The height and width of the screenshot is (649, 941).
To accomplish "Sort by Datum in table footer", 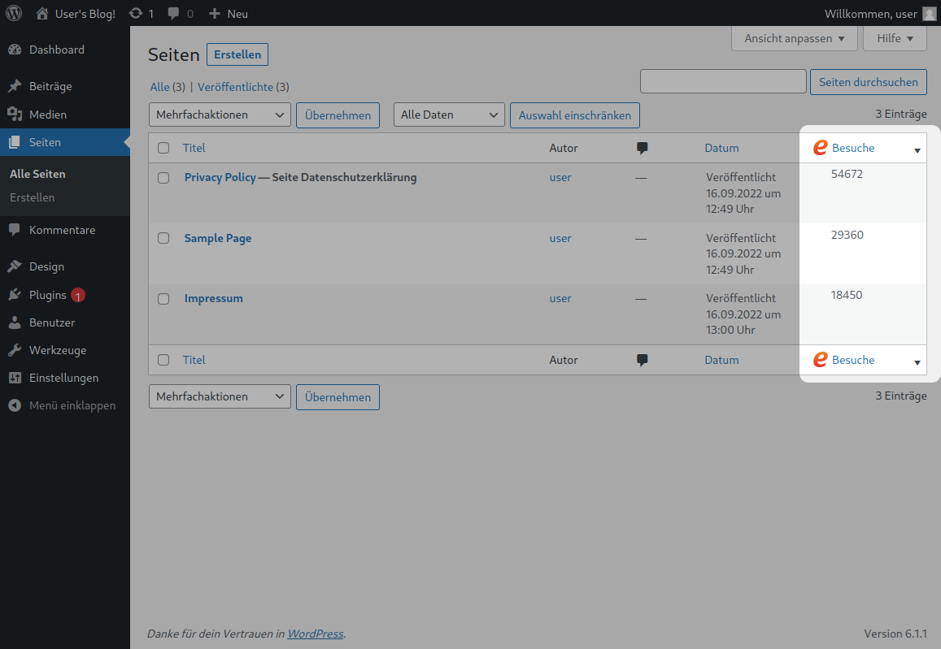I will click(x=721, y=360).
